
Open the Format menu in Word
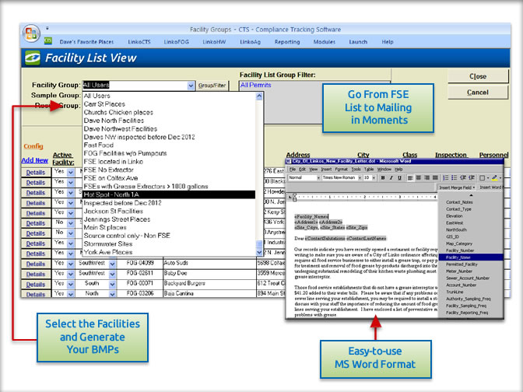[341, 170]
